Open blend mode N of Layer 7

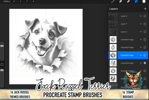(141, 24)
